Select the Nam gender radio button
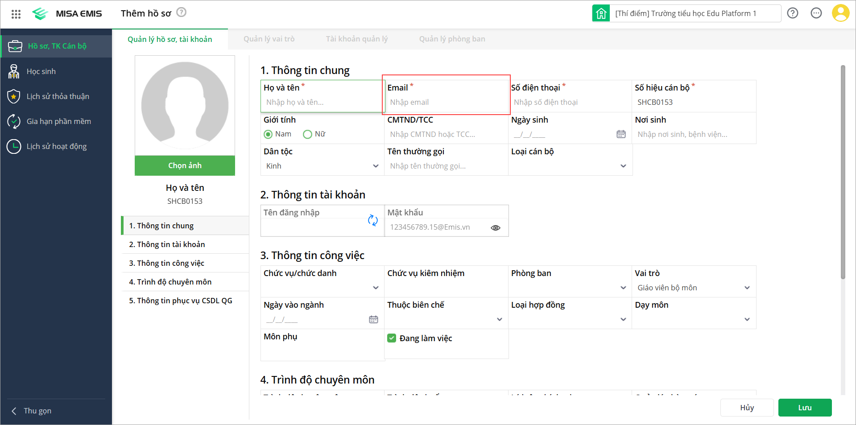 click(268, 134)
